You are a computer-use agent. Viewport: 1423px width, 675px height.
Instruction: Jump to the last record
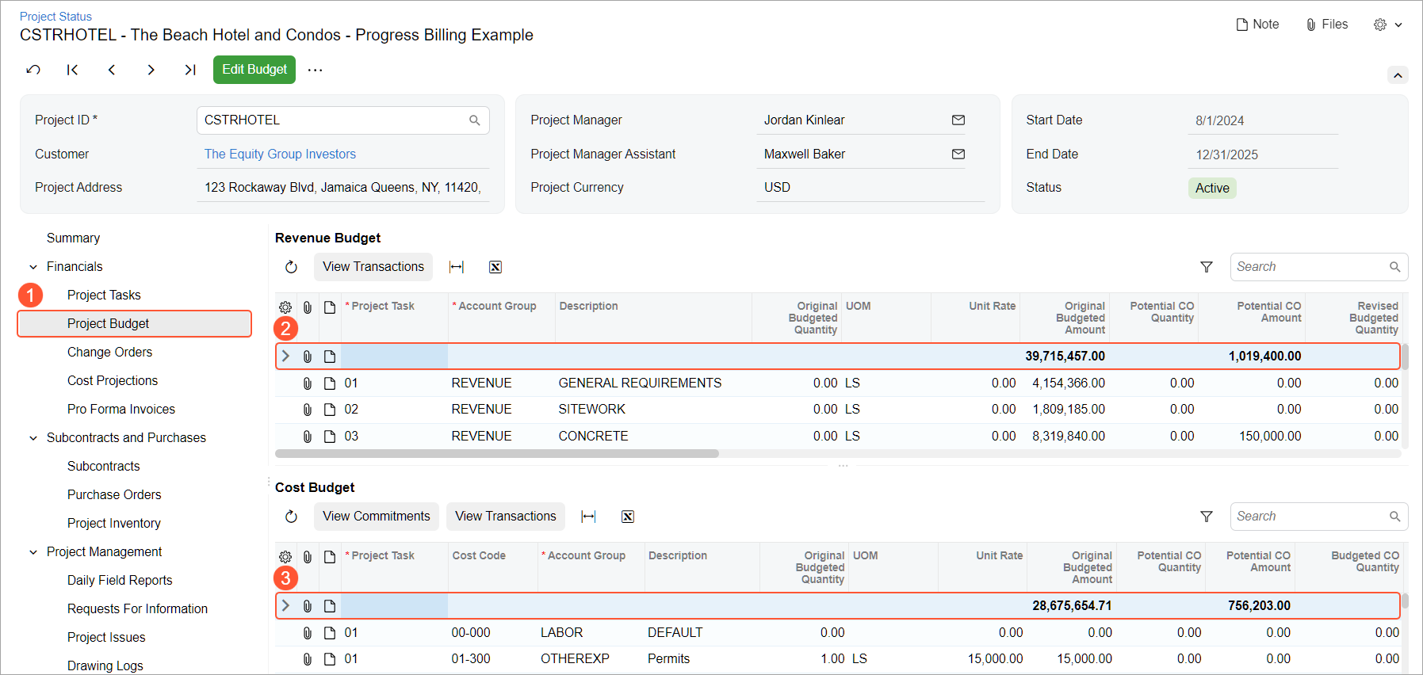point(190,70)
